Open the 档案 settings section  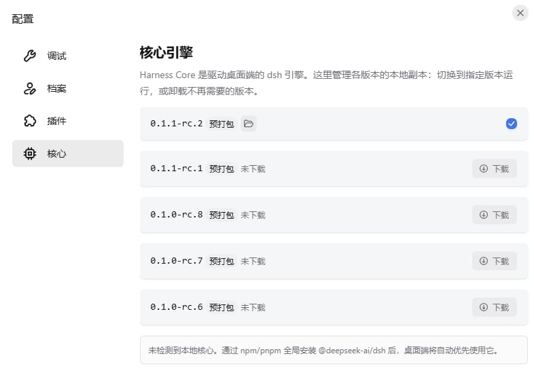point(68,88)
